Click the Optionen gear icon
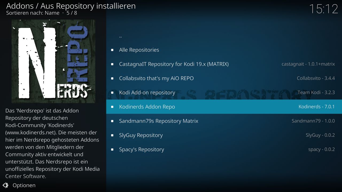342x192 pixels. point(6,185)
